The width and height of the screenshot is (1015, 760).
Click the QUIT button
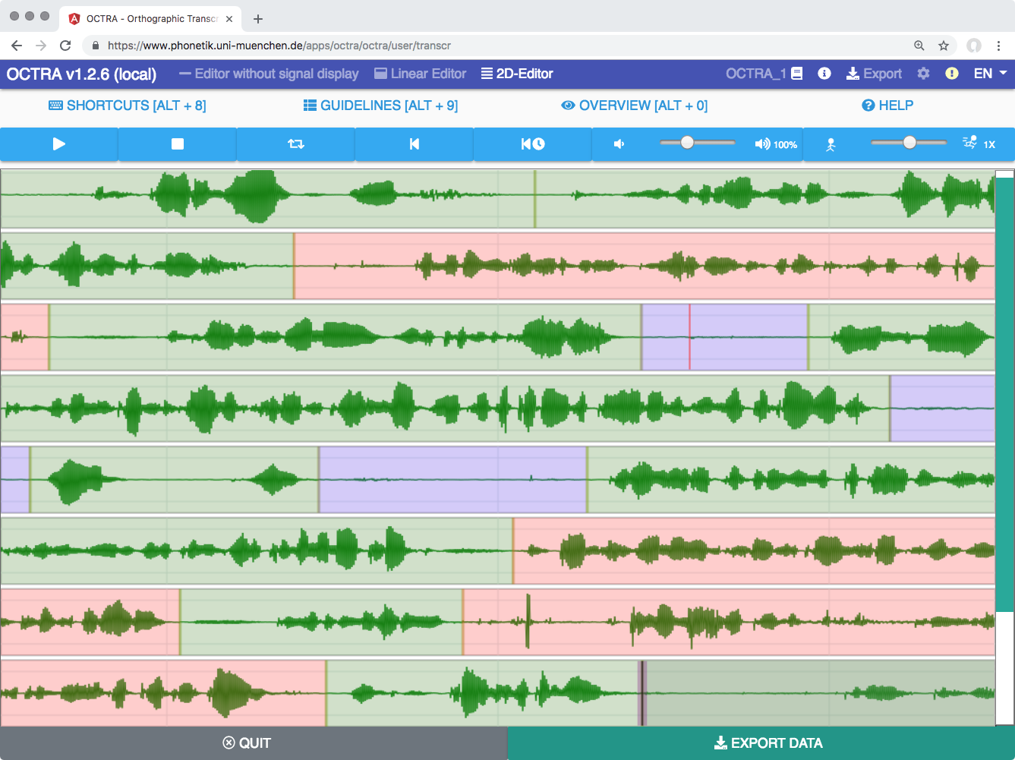coord(254,743)
